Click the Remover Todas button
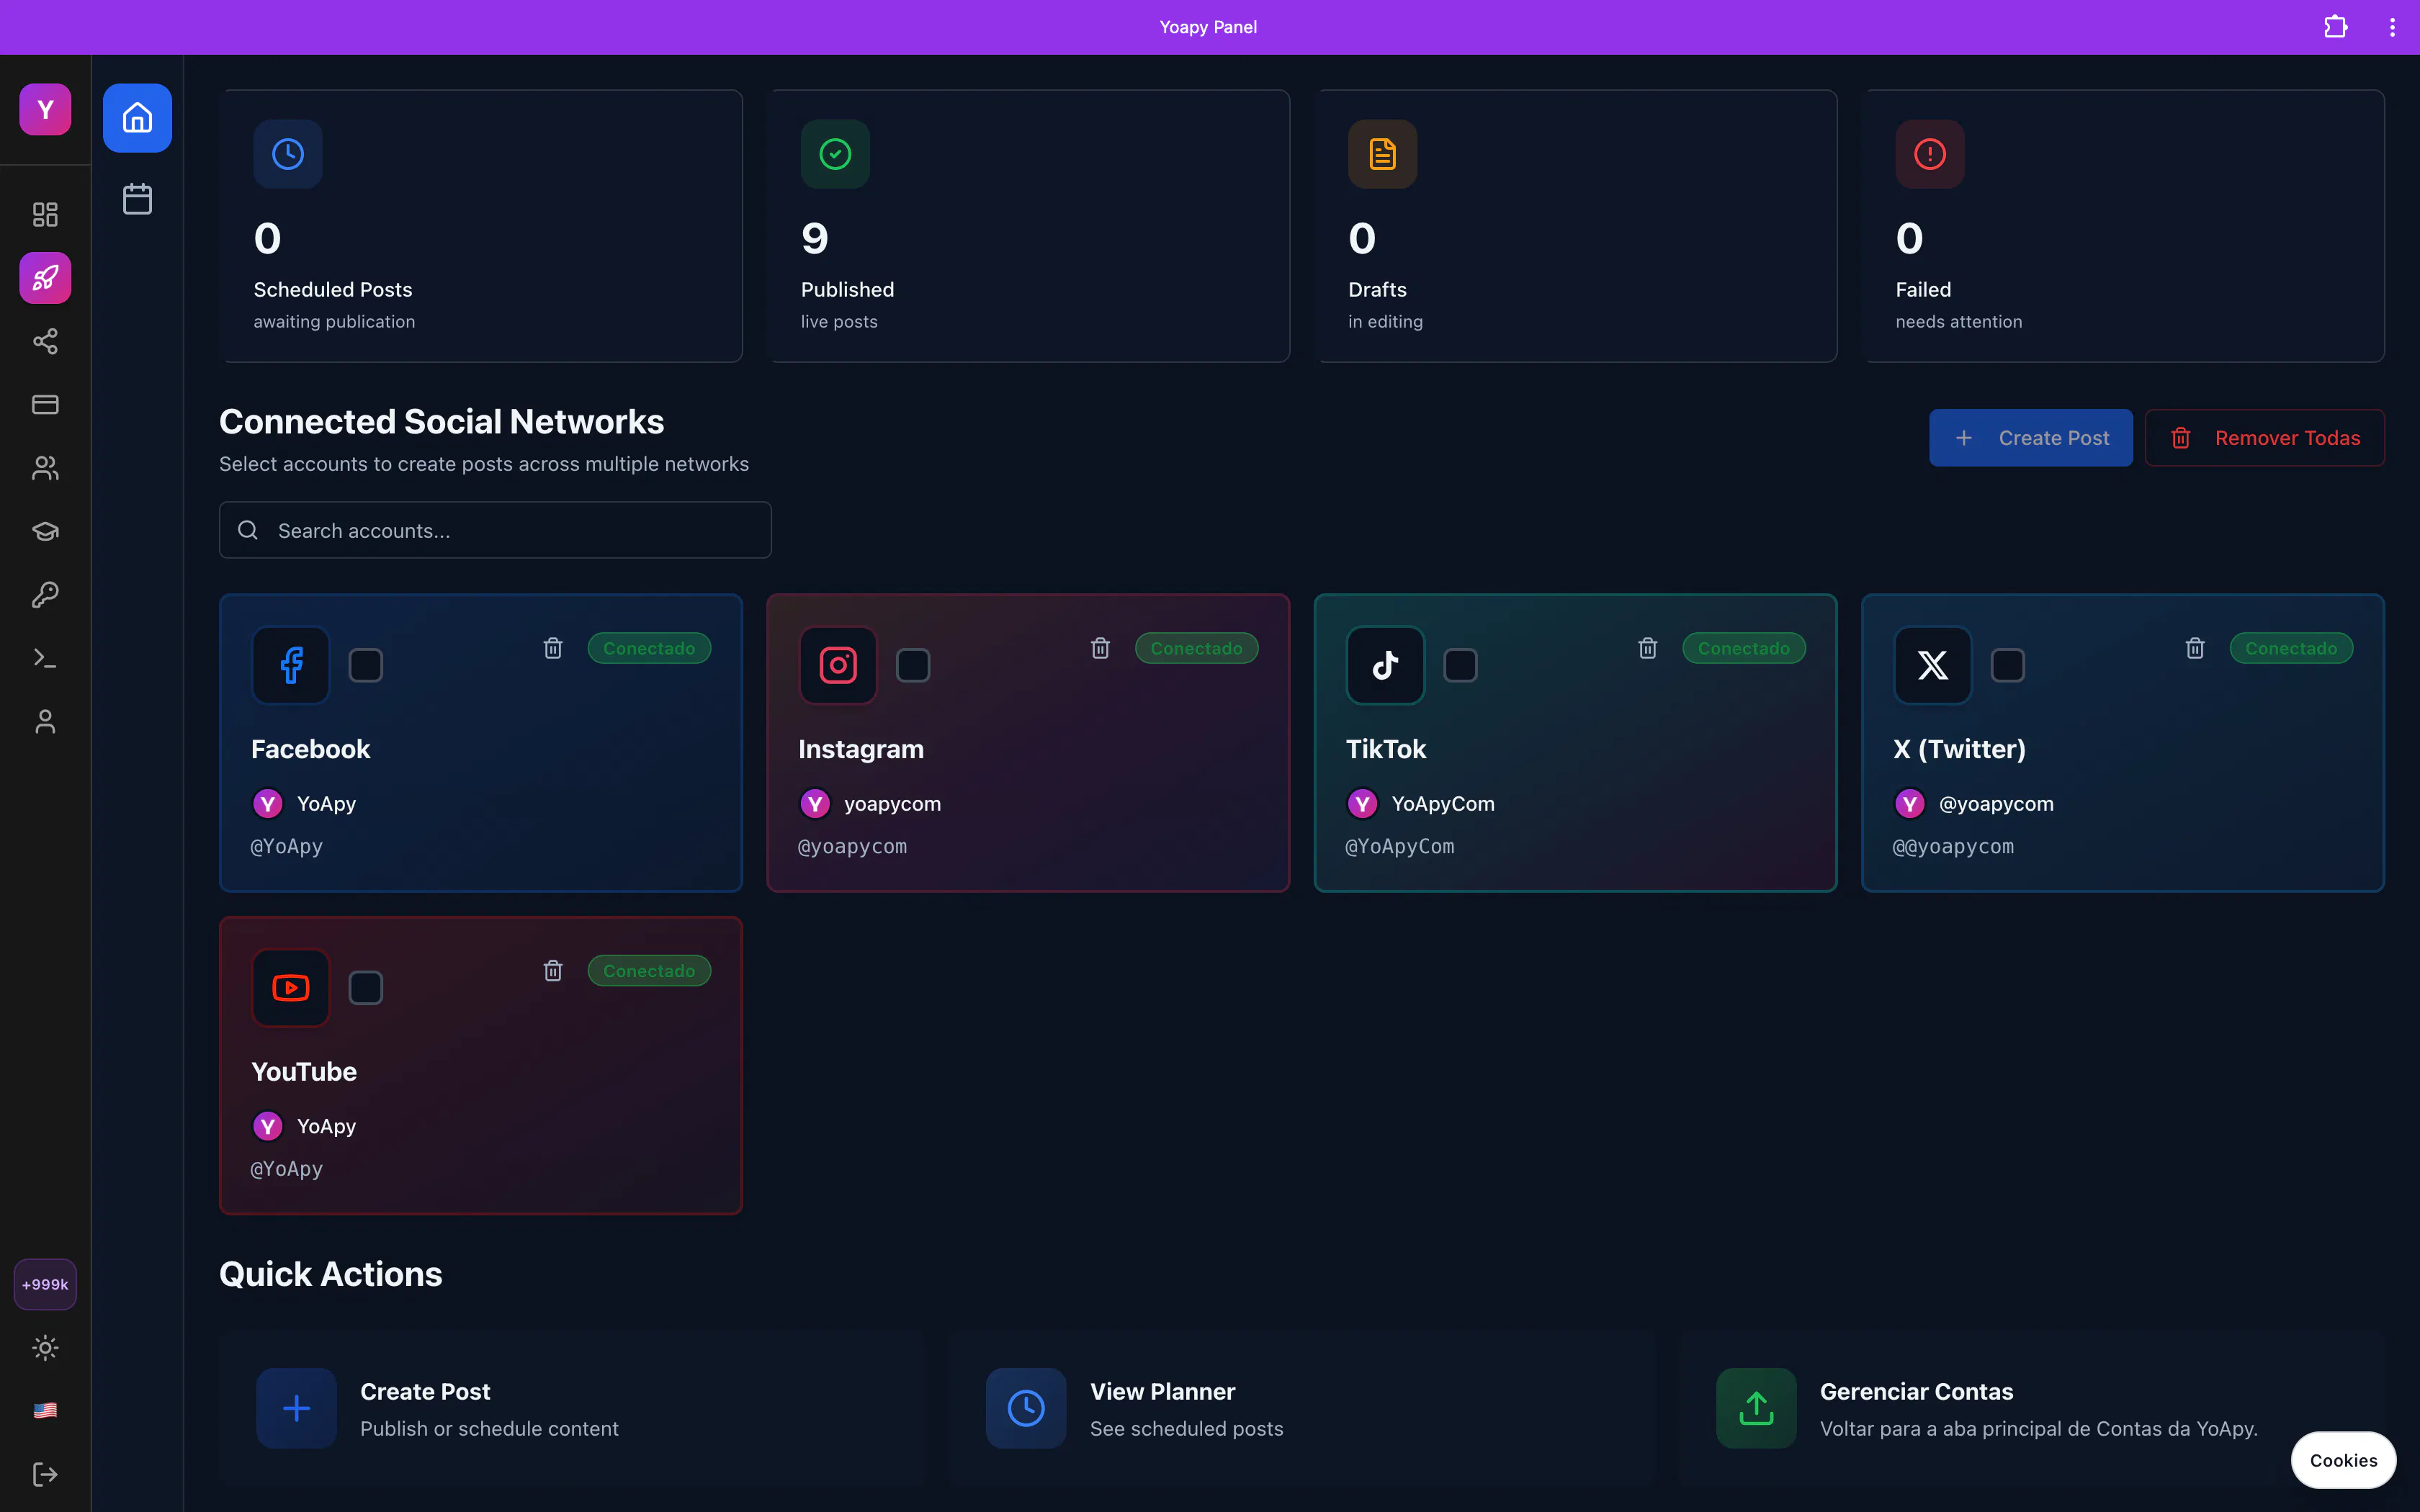 tap(2264, 438)
